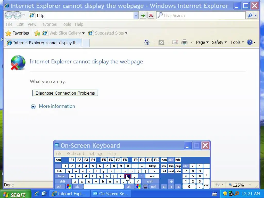Click the tab key on keyboard

tap(60, 171)
